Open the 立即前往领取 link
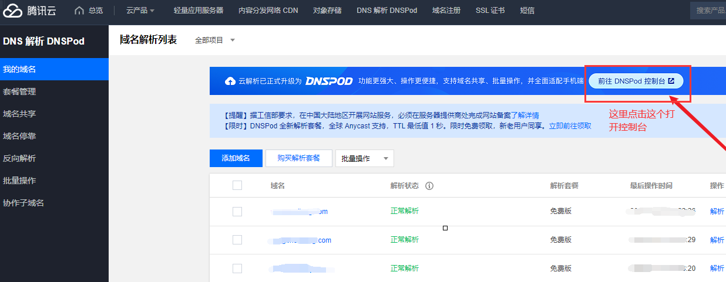726x282 pixels. coord(570,126)
